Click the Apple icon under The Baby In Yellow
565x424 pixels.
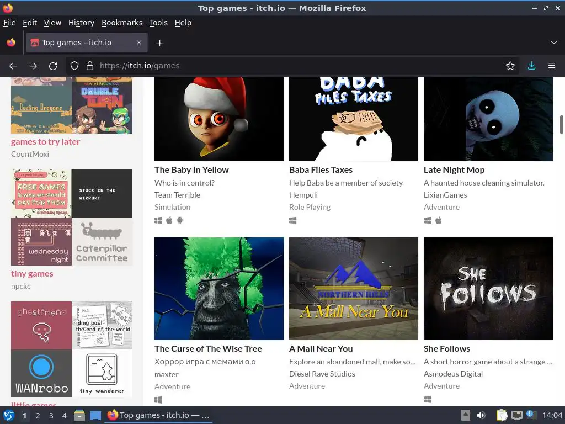169,220
